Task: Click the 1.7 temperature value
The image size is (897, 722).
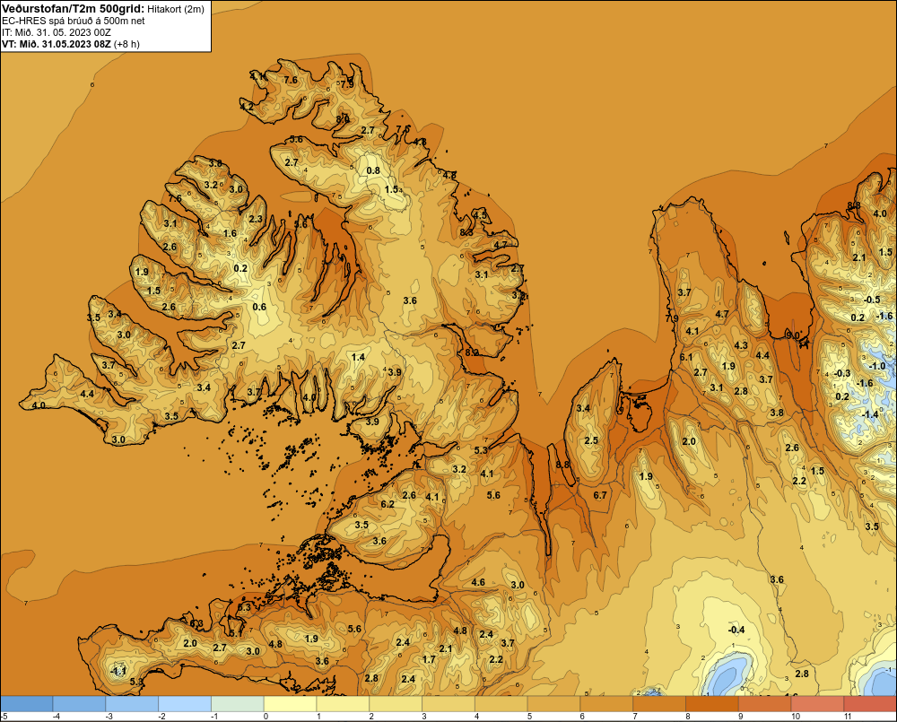Action: (429, 659)
